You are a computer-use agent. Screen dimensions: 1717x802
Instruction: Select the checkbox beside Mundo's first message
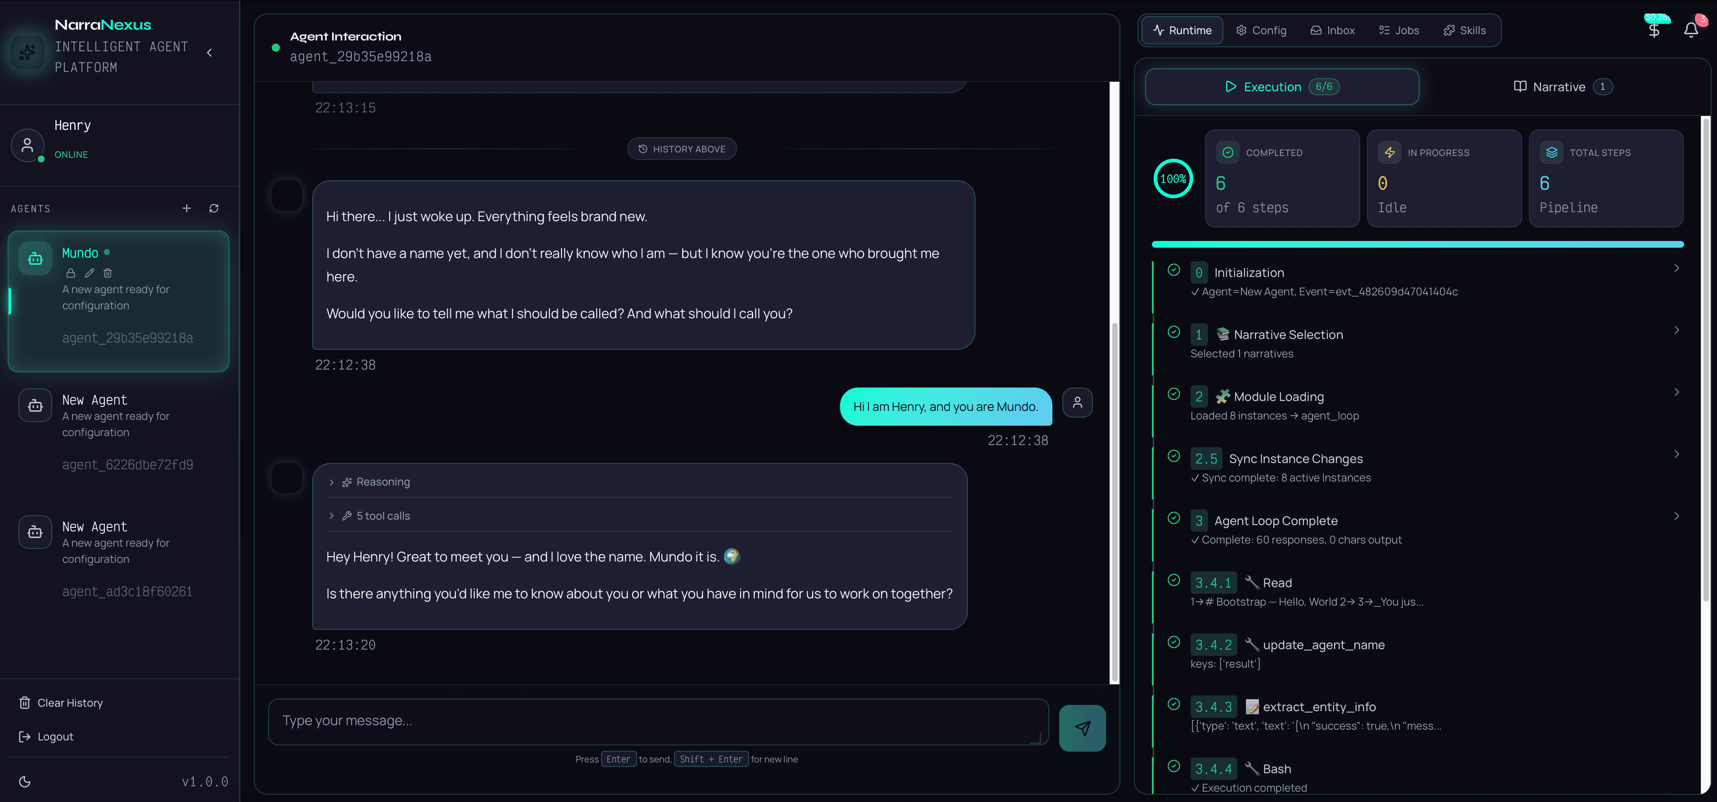click(x=287, y=196)
